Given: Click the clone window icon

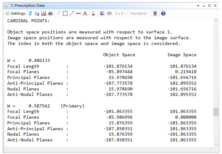Looking at the screenshot, I should [102, 13].
